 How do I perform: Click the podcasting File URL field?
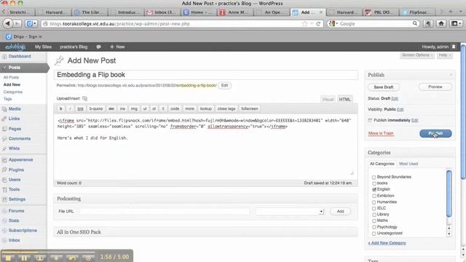tap(165, 212)
